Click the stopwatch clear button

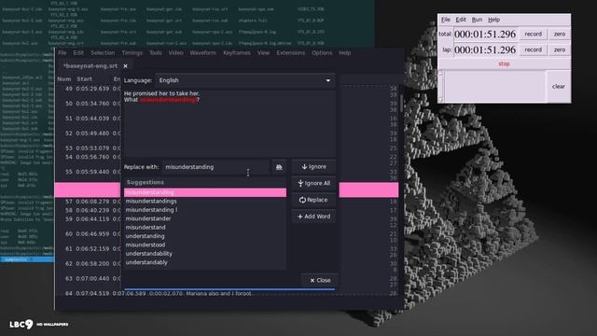[559, 87]
